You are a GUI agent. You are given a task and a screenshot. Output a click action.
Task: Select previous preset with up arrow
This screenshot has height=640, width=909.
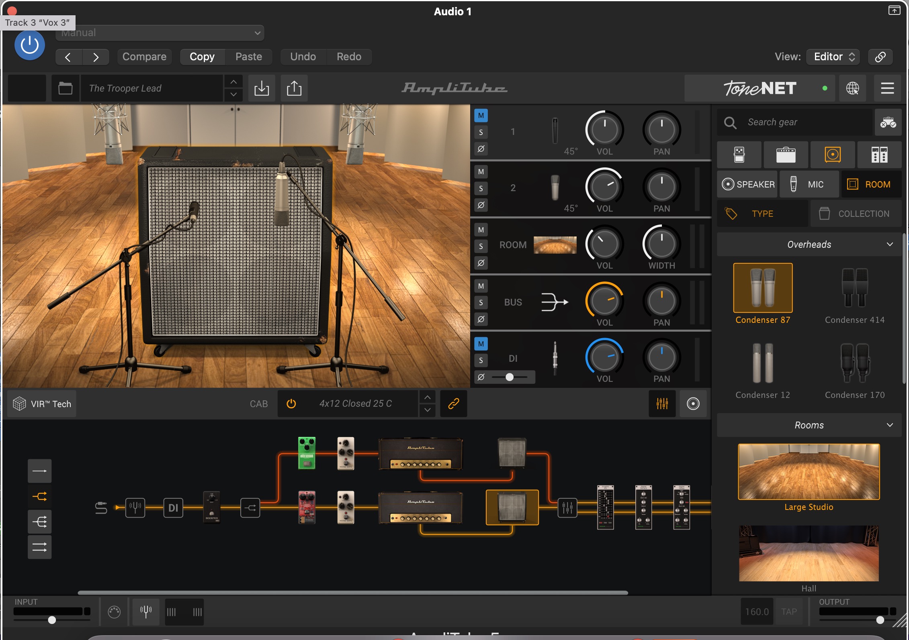[x=233, y=82]
